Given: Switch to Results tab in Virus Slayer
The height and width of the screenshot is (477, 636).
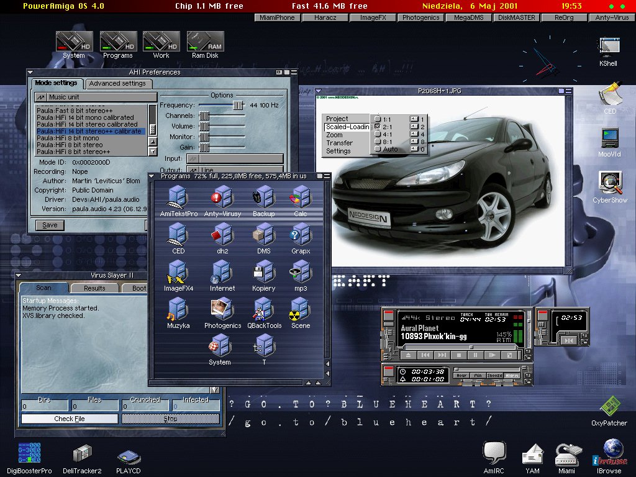Looking at the screenshot, I should [x=94, y=288].
